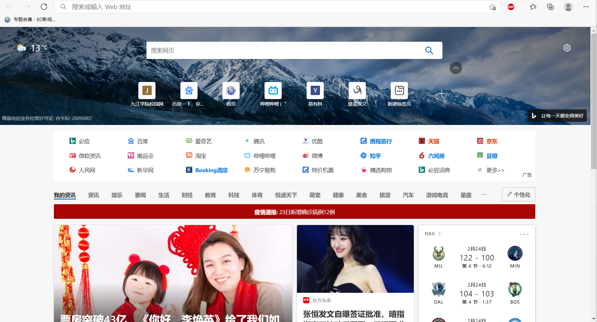
Task: Open NBA card options ellipsis
Action: click(524, 234)
